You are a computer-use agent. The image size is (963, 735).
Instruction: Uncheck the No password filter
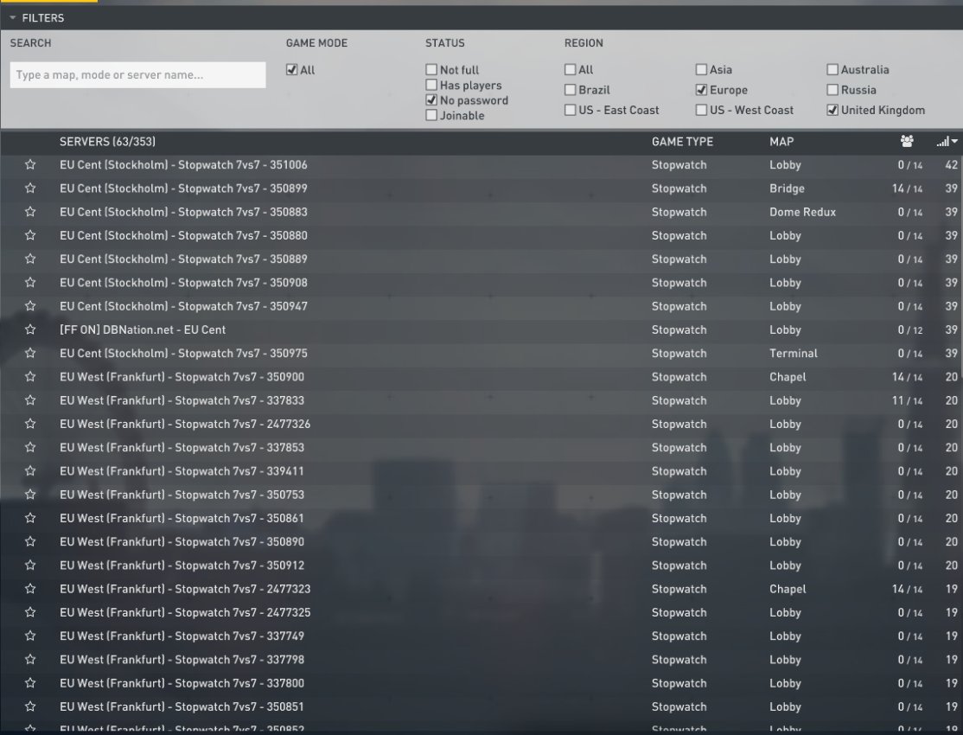pos(431,100)
